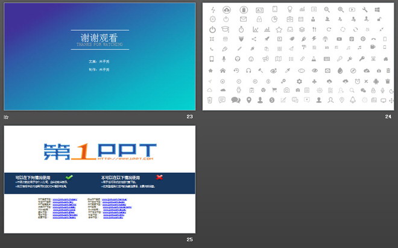
Task: Click the circled cloud upload icon
Action: click(227, 10)
